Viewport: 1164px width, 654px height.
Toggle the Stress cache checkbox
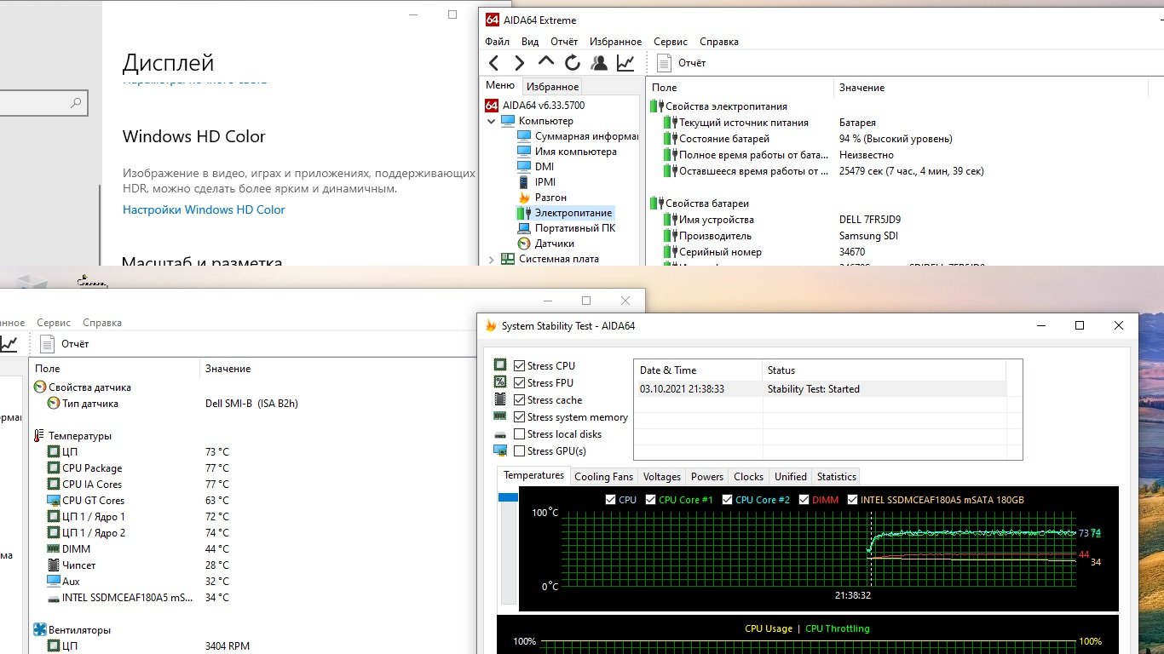[520, 400]
